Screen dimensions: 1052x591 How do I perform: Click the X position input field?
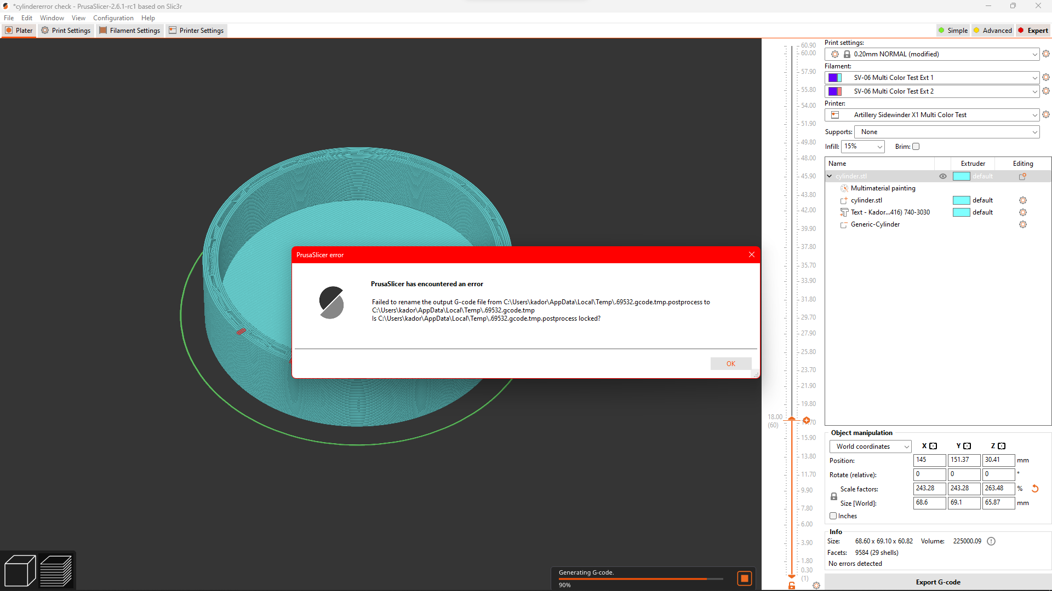coord(929,460)
